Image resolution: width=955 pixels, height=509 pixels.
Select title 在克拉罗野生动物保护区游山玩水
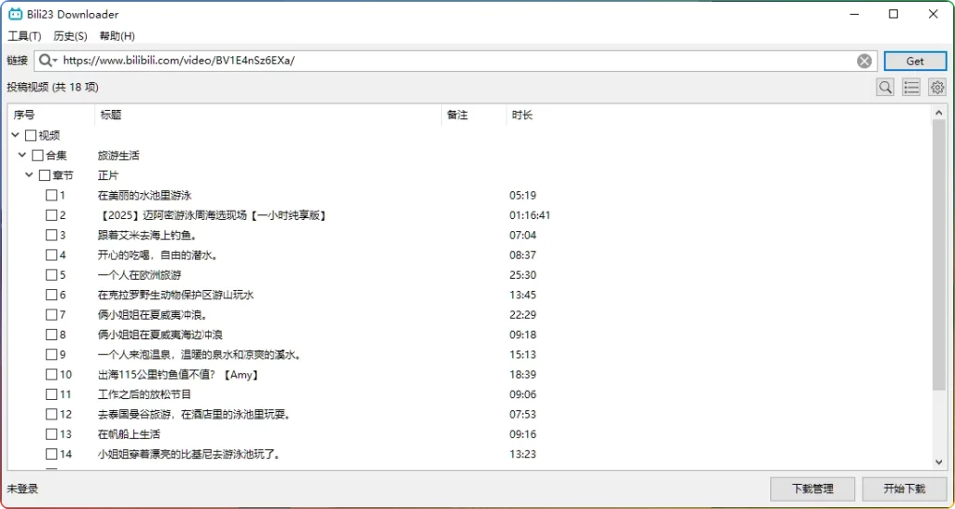coord(175,295)
